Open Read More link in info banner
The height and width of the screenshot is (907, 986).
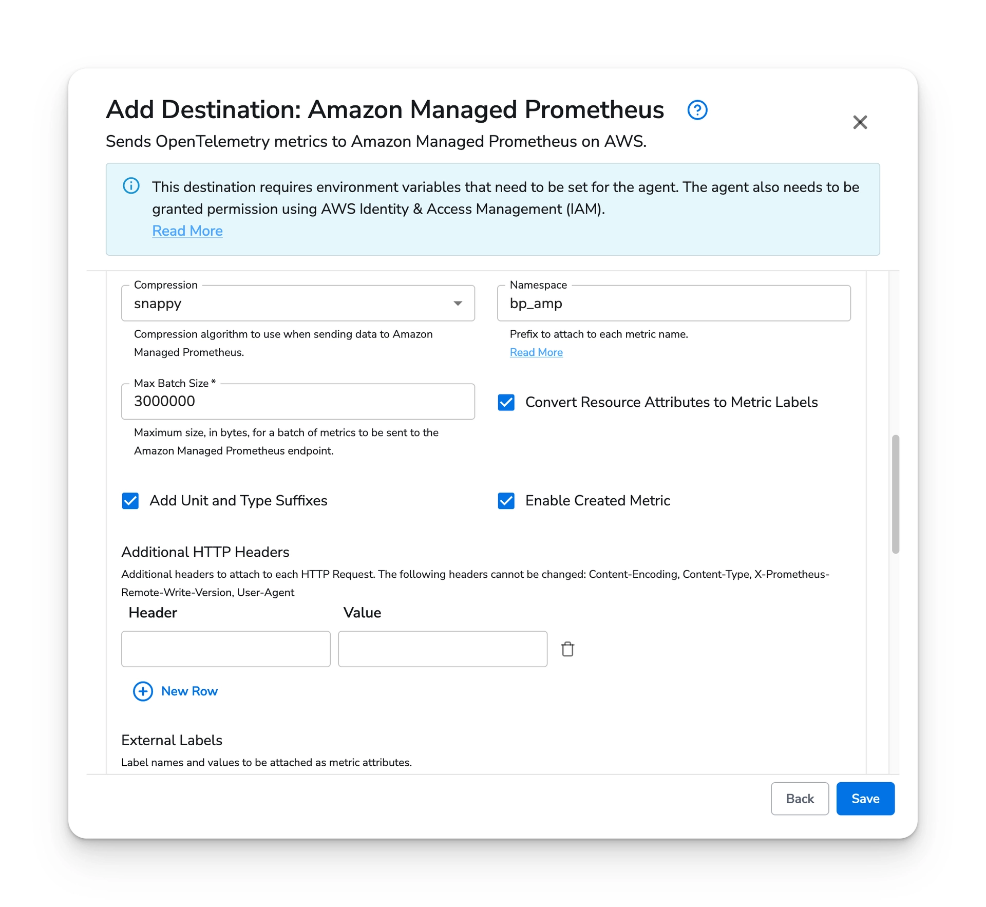[187, 231]
